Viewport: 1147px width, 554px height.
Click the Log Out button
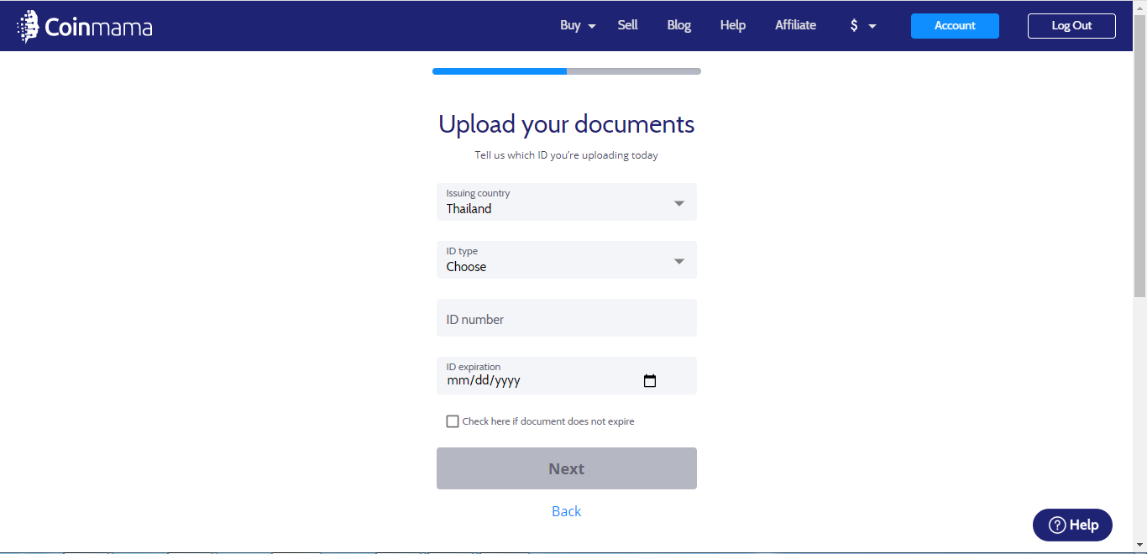click(1071, 26)
